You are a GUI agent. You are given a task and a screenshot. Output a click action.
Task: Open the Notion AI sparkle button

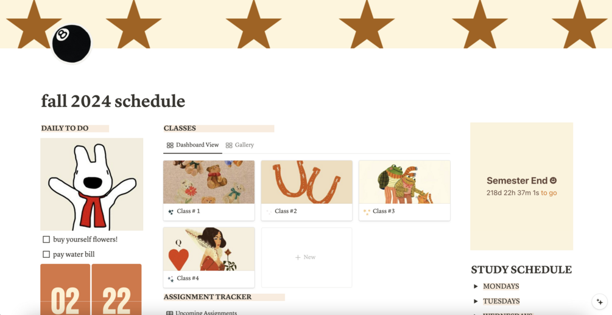click(x=599, y=302)
